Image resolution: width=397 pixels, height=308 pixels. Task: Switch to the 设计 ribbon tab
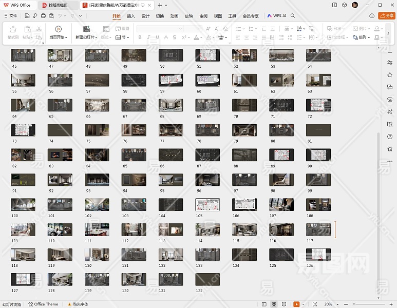tap(145, 16)
